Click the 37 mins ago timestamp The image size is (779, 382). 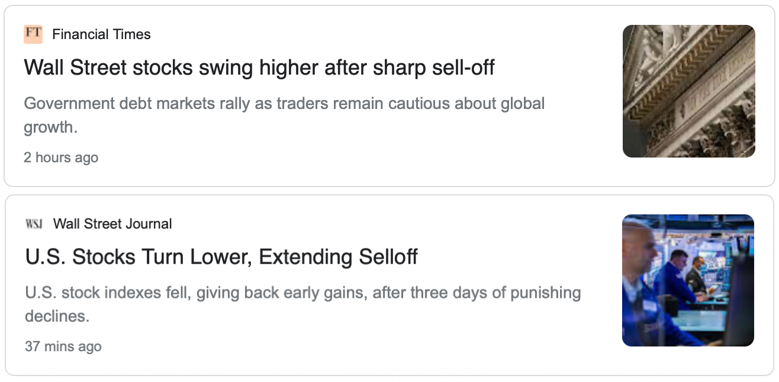[63, 346]
